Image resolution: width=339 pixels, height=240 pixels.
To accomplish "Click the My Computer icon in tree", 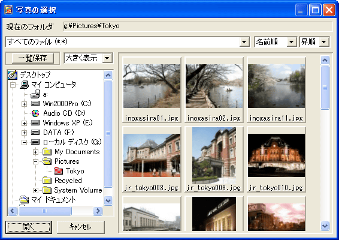I will 24,85.
